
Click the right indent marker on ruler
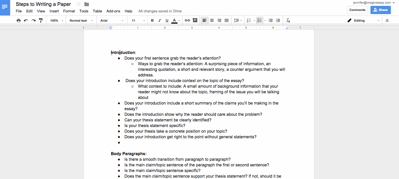point(287,28)
